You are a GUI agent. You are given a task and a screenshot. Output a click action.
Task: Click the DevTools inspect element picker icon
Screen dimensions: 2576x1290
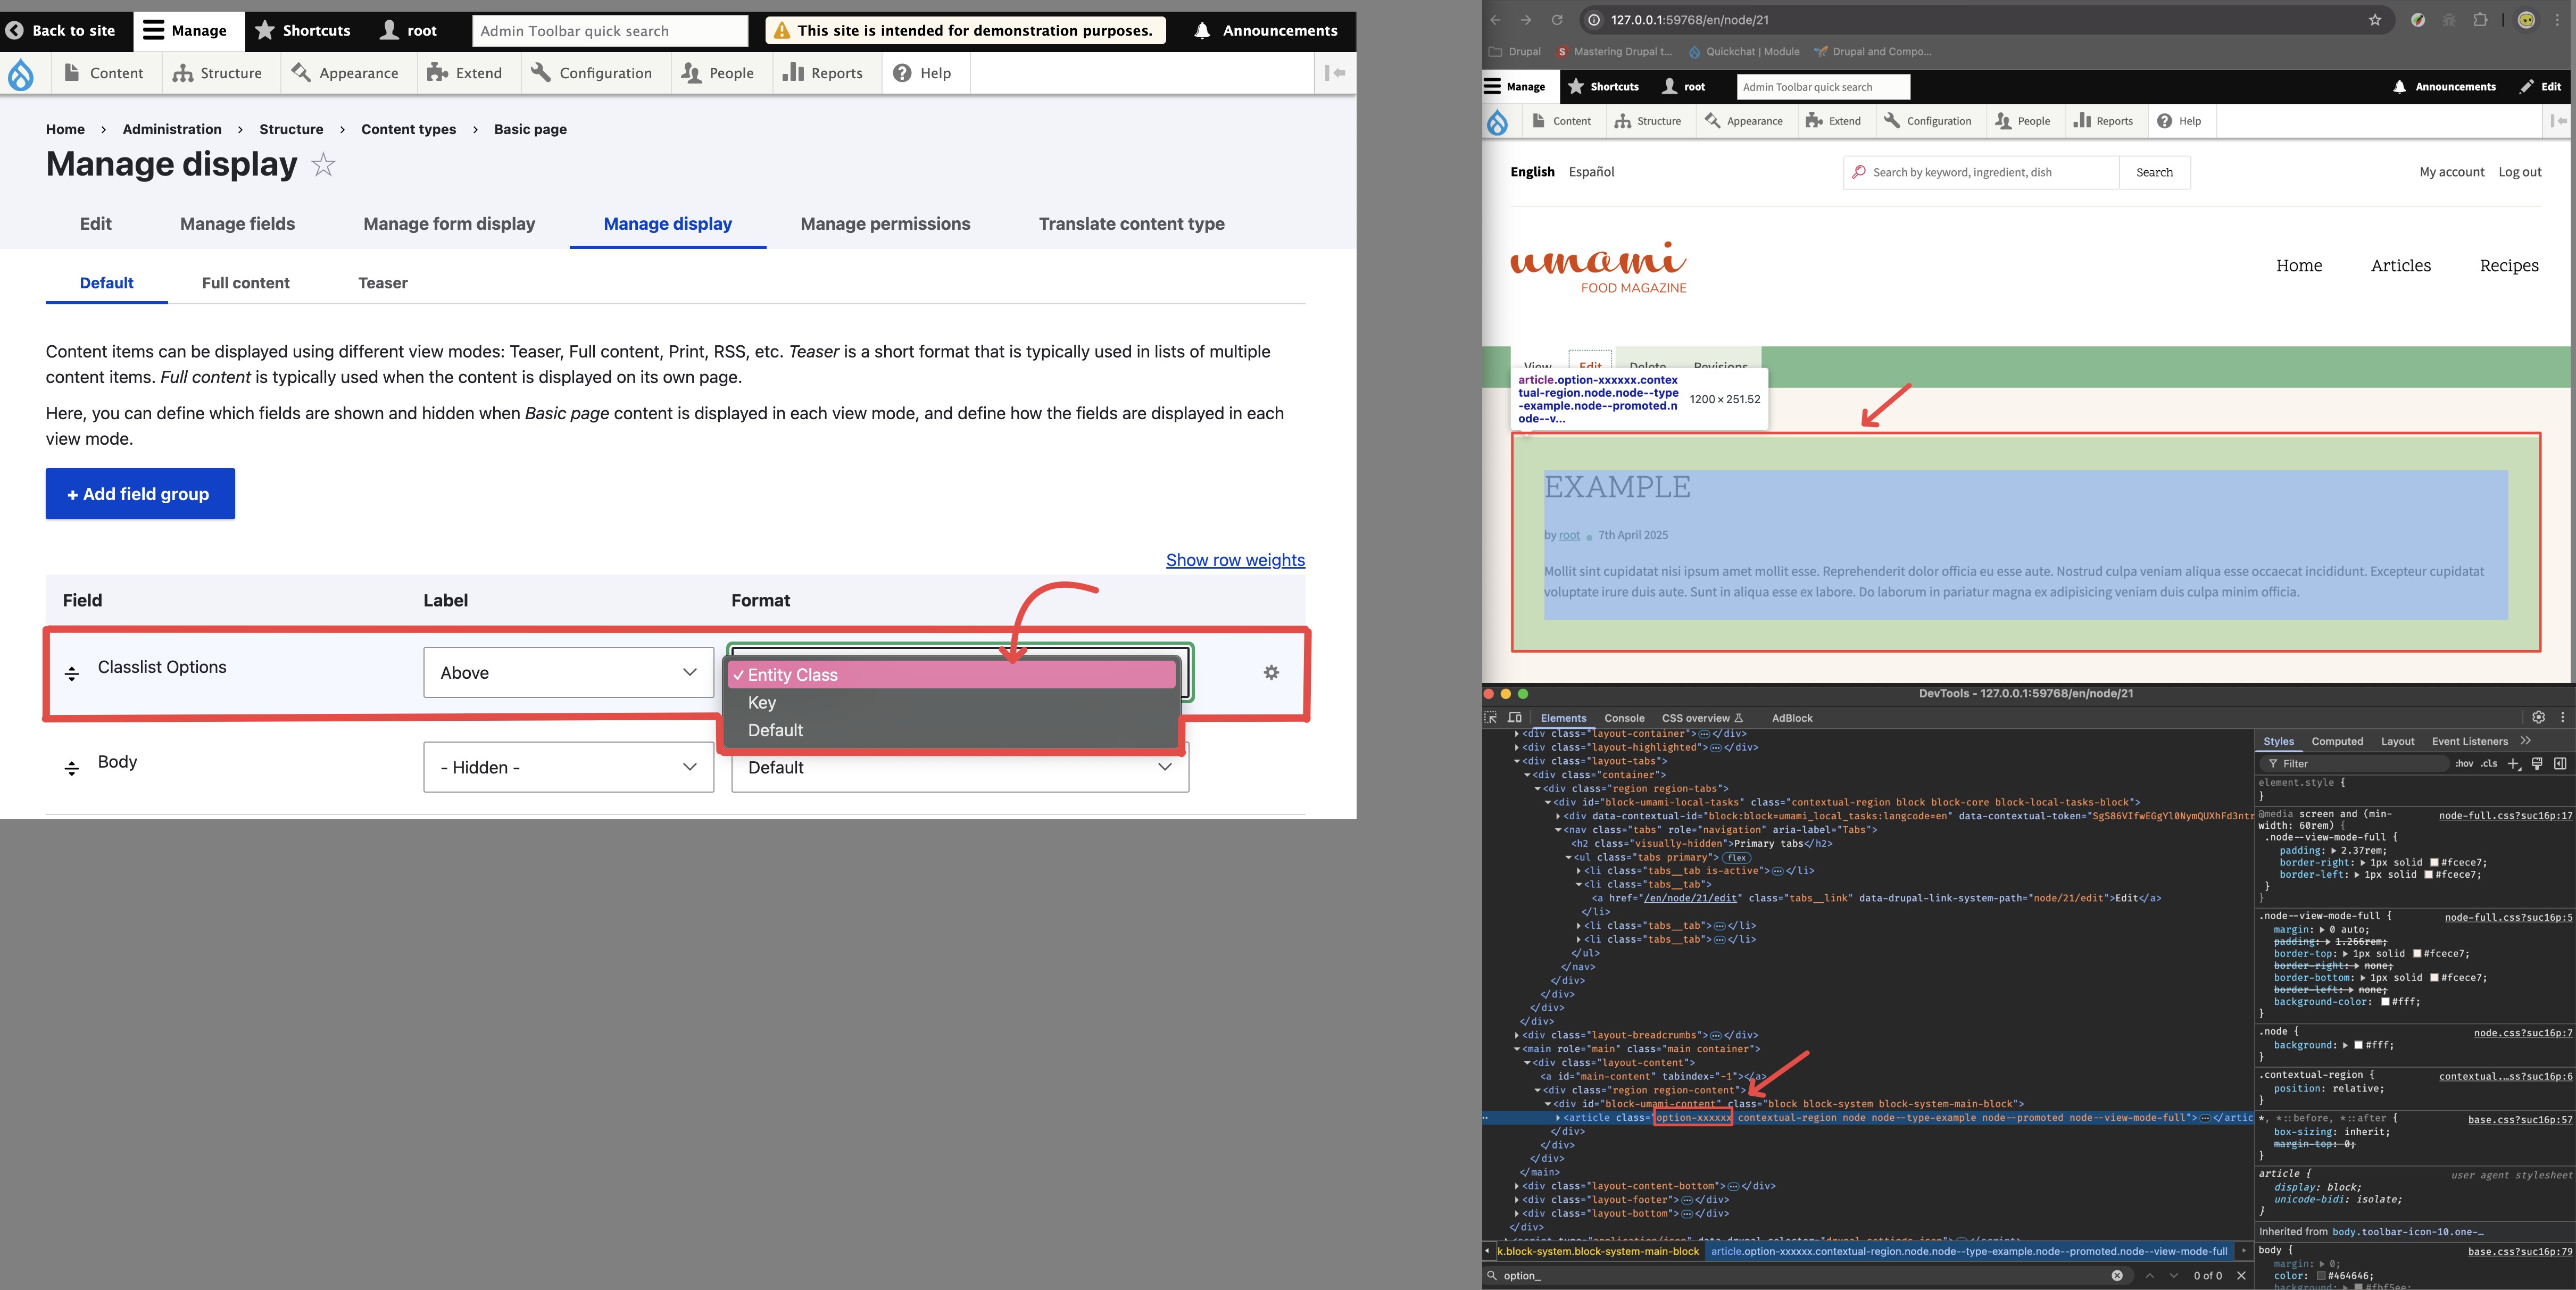pos(1491,718)
